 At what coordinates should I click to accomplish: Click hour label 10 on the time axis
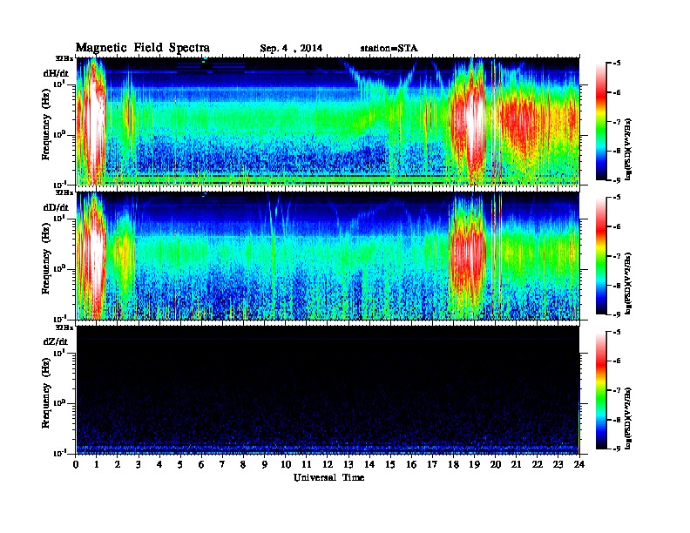286,464
